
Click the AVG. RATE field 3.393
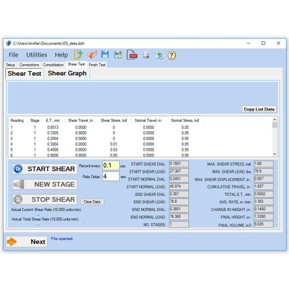tap(264, 202)
